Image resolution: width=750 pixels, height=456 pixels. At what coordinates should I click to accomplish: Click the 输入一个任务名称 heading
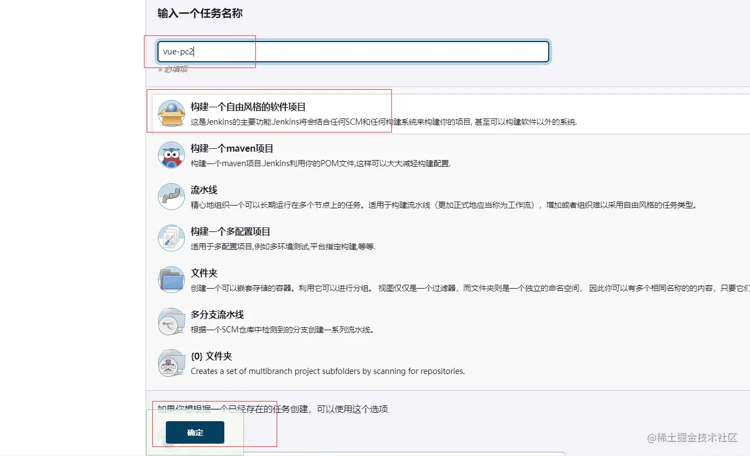pos(200,13)
